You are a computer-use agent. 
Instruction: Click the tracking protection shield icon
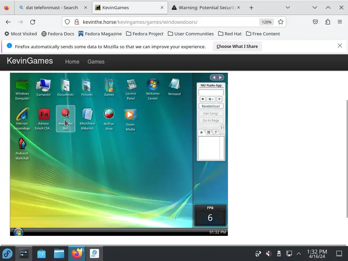(x=67, y=22)
